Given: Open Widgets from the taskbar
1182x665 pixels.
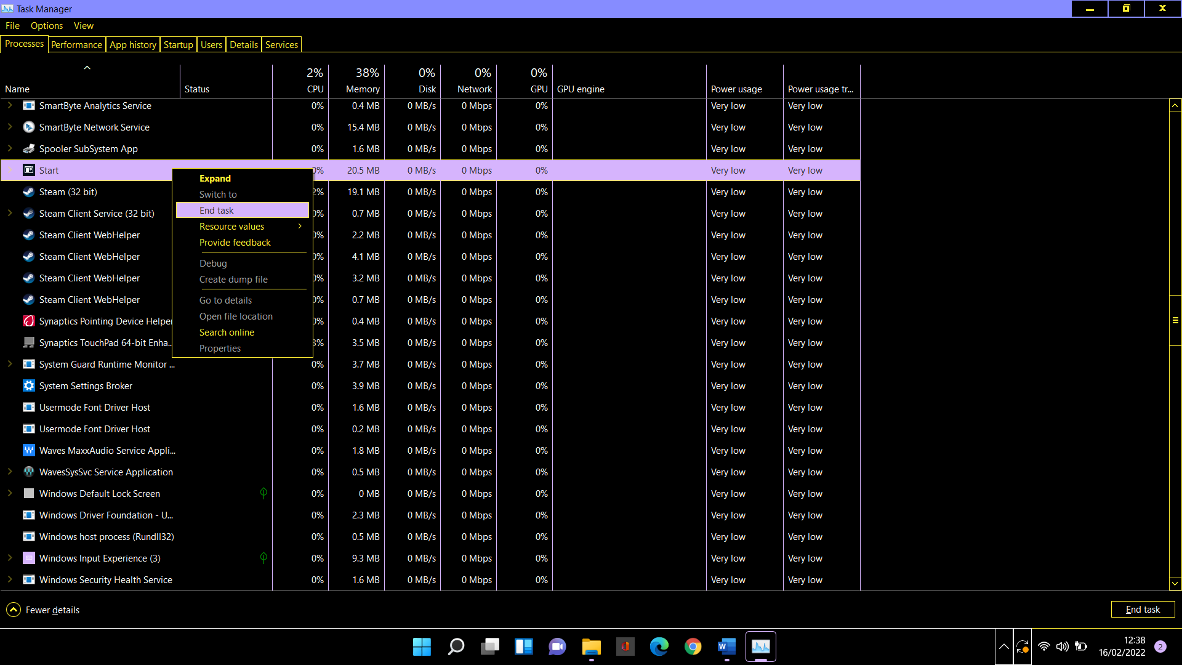Looking at the screenshot, I should click(524, 647).
